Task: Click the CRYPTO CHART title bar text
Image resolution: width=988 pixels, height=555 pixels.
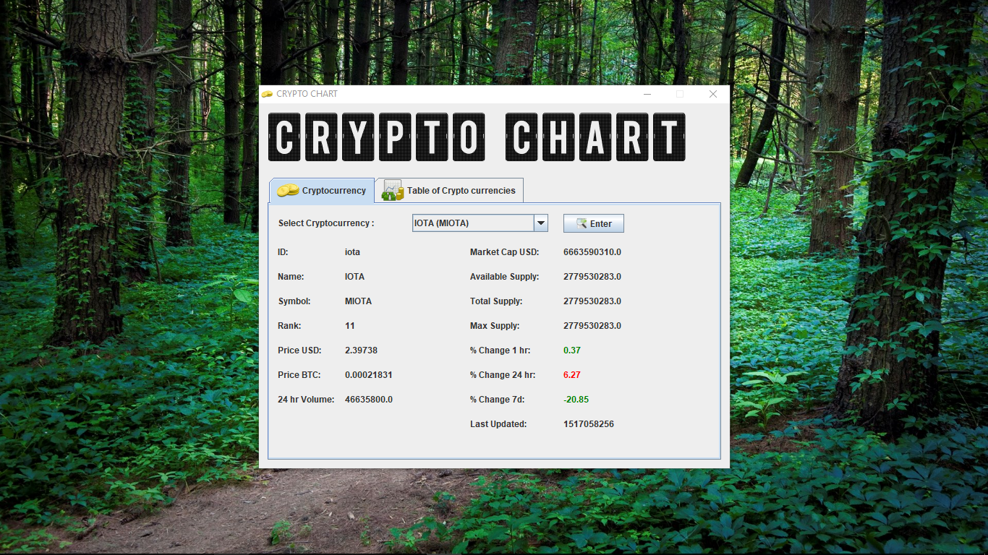Action: (x=307, y=94)
